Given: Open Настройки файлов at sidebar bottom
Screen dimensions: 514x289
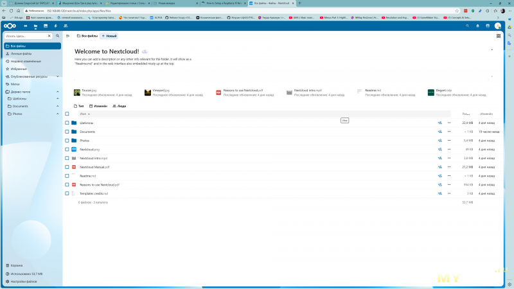Looking at the screenshot, I should pyautogui.click(x=24, y=282).
